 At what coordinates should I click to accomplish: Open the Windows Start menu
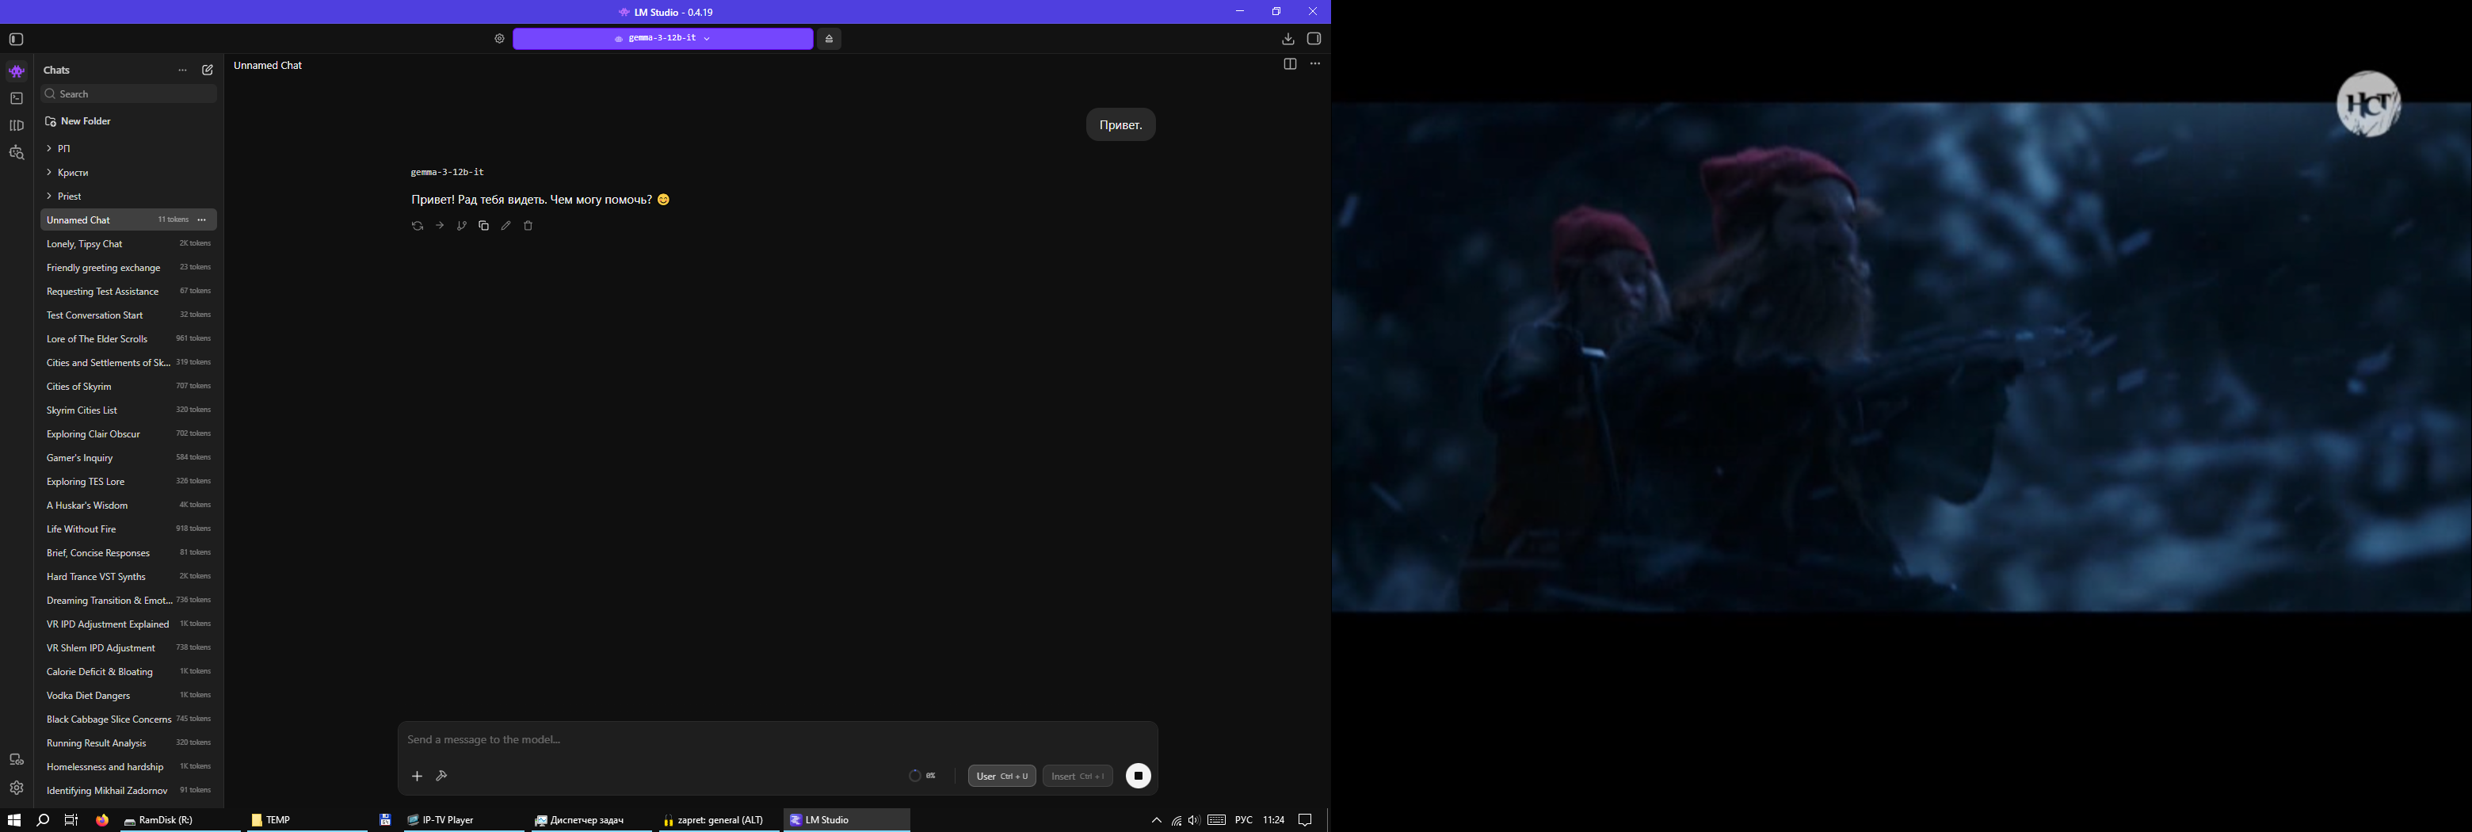pyautogui.click(x=13, y=820)
